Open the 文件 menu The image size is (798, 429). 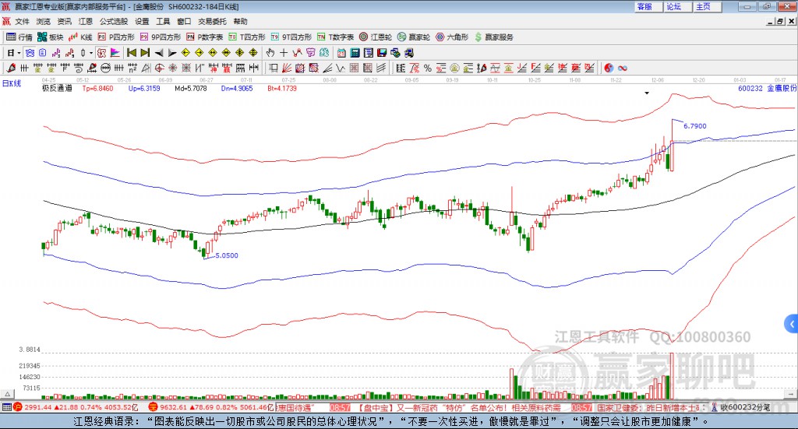(x=22, y=21)
